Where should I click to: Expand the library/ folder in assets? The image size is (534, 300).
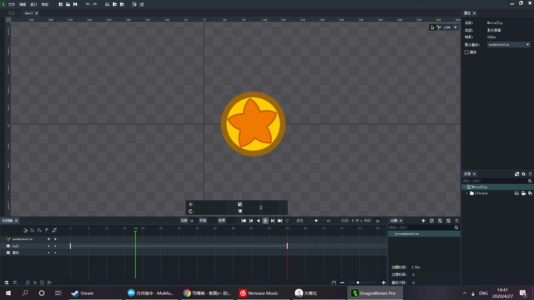click(467, 193)
